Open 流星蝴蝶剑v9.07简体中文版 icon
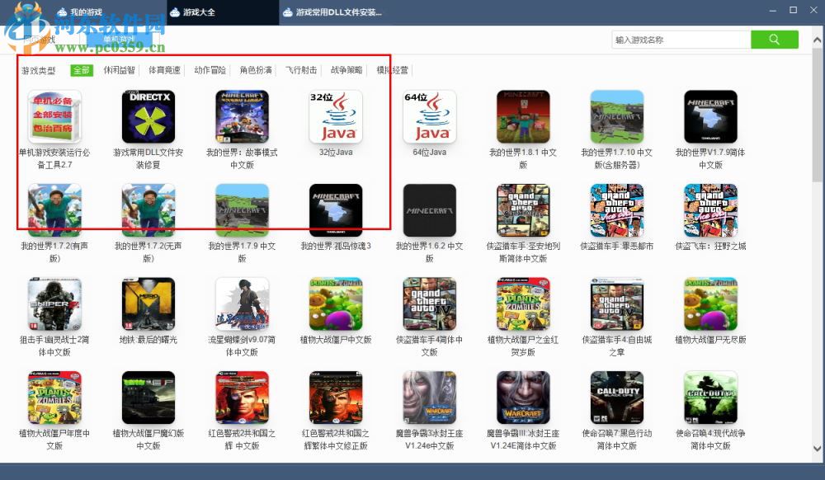 pos(242,304)
